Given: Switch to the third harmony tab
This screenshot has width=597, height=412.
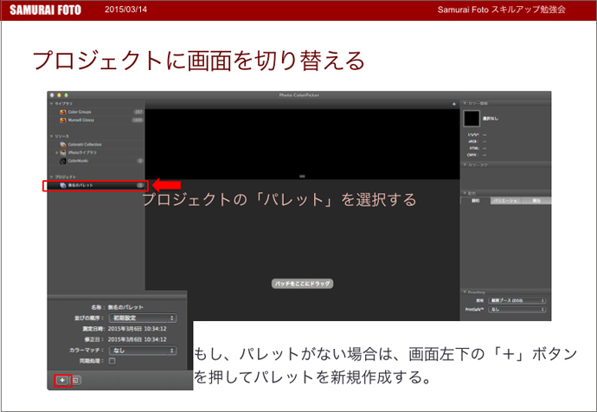Looking at the screenshot, I should pyautogui.click(x=536, y=201).
